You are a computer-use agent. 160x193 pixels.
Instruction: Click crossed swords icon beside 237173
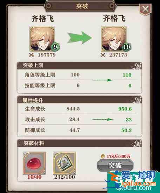point(103,55)
